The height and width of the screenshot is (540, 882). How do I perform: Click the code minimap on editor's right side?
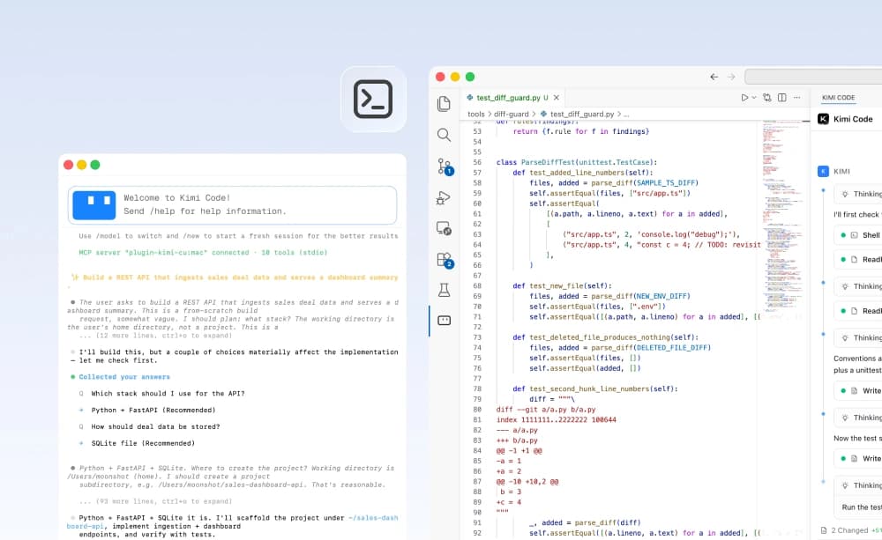click(782, 217)
